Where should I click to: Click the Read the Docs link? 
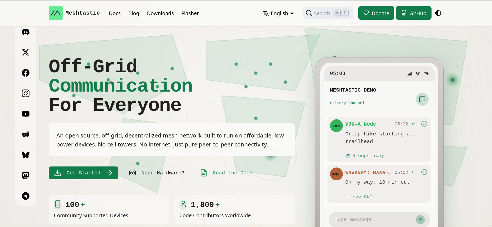(227, 173)
